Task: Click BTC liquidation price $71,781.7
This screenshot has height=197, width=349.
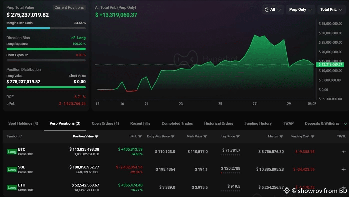Action: (231, 150)
